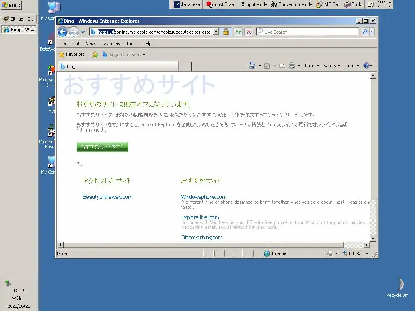Select the Bing tab
Screen dimensions: 415x311
(x=118, y=66)
